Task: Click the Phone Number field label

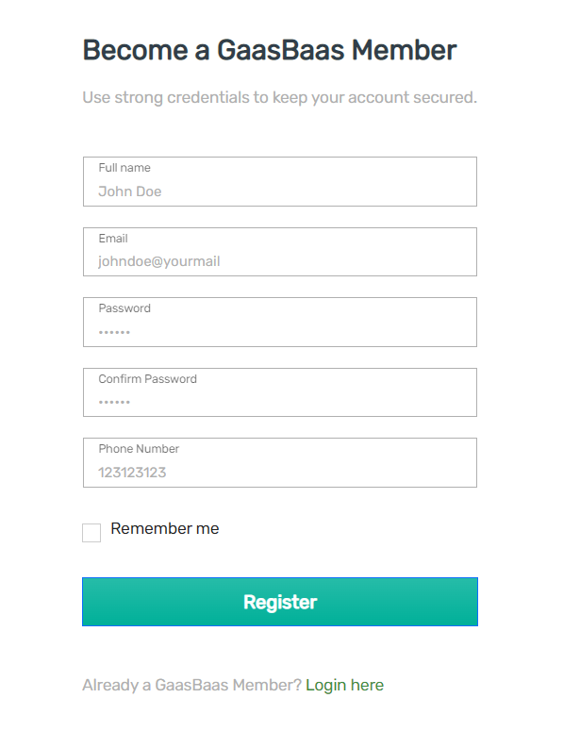Action: 139,449
